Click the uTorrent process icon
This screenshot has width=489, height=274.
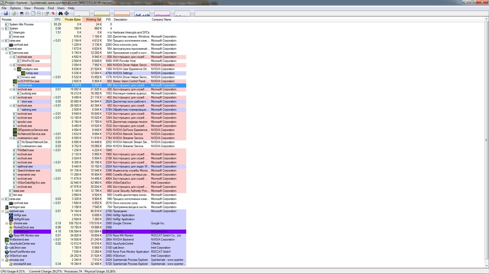[x=11, y=232]
